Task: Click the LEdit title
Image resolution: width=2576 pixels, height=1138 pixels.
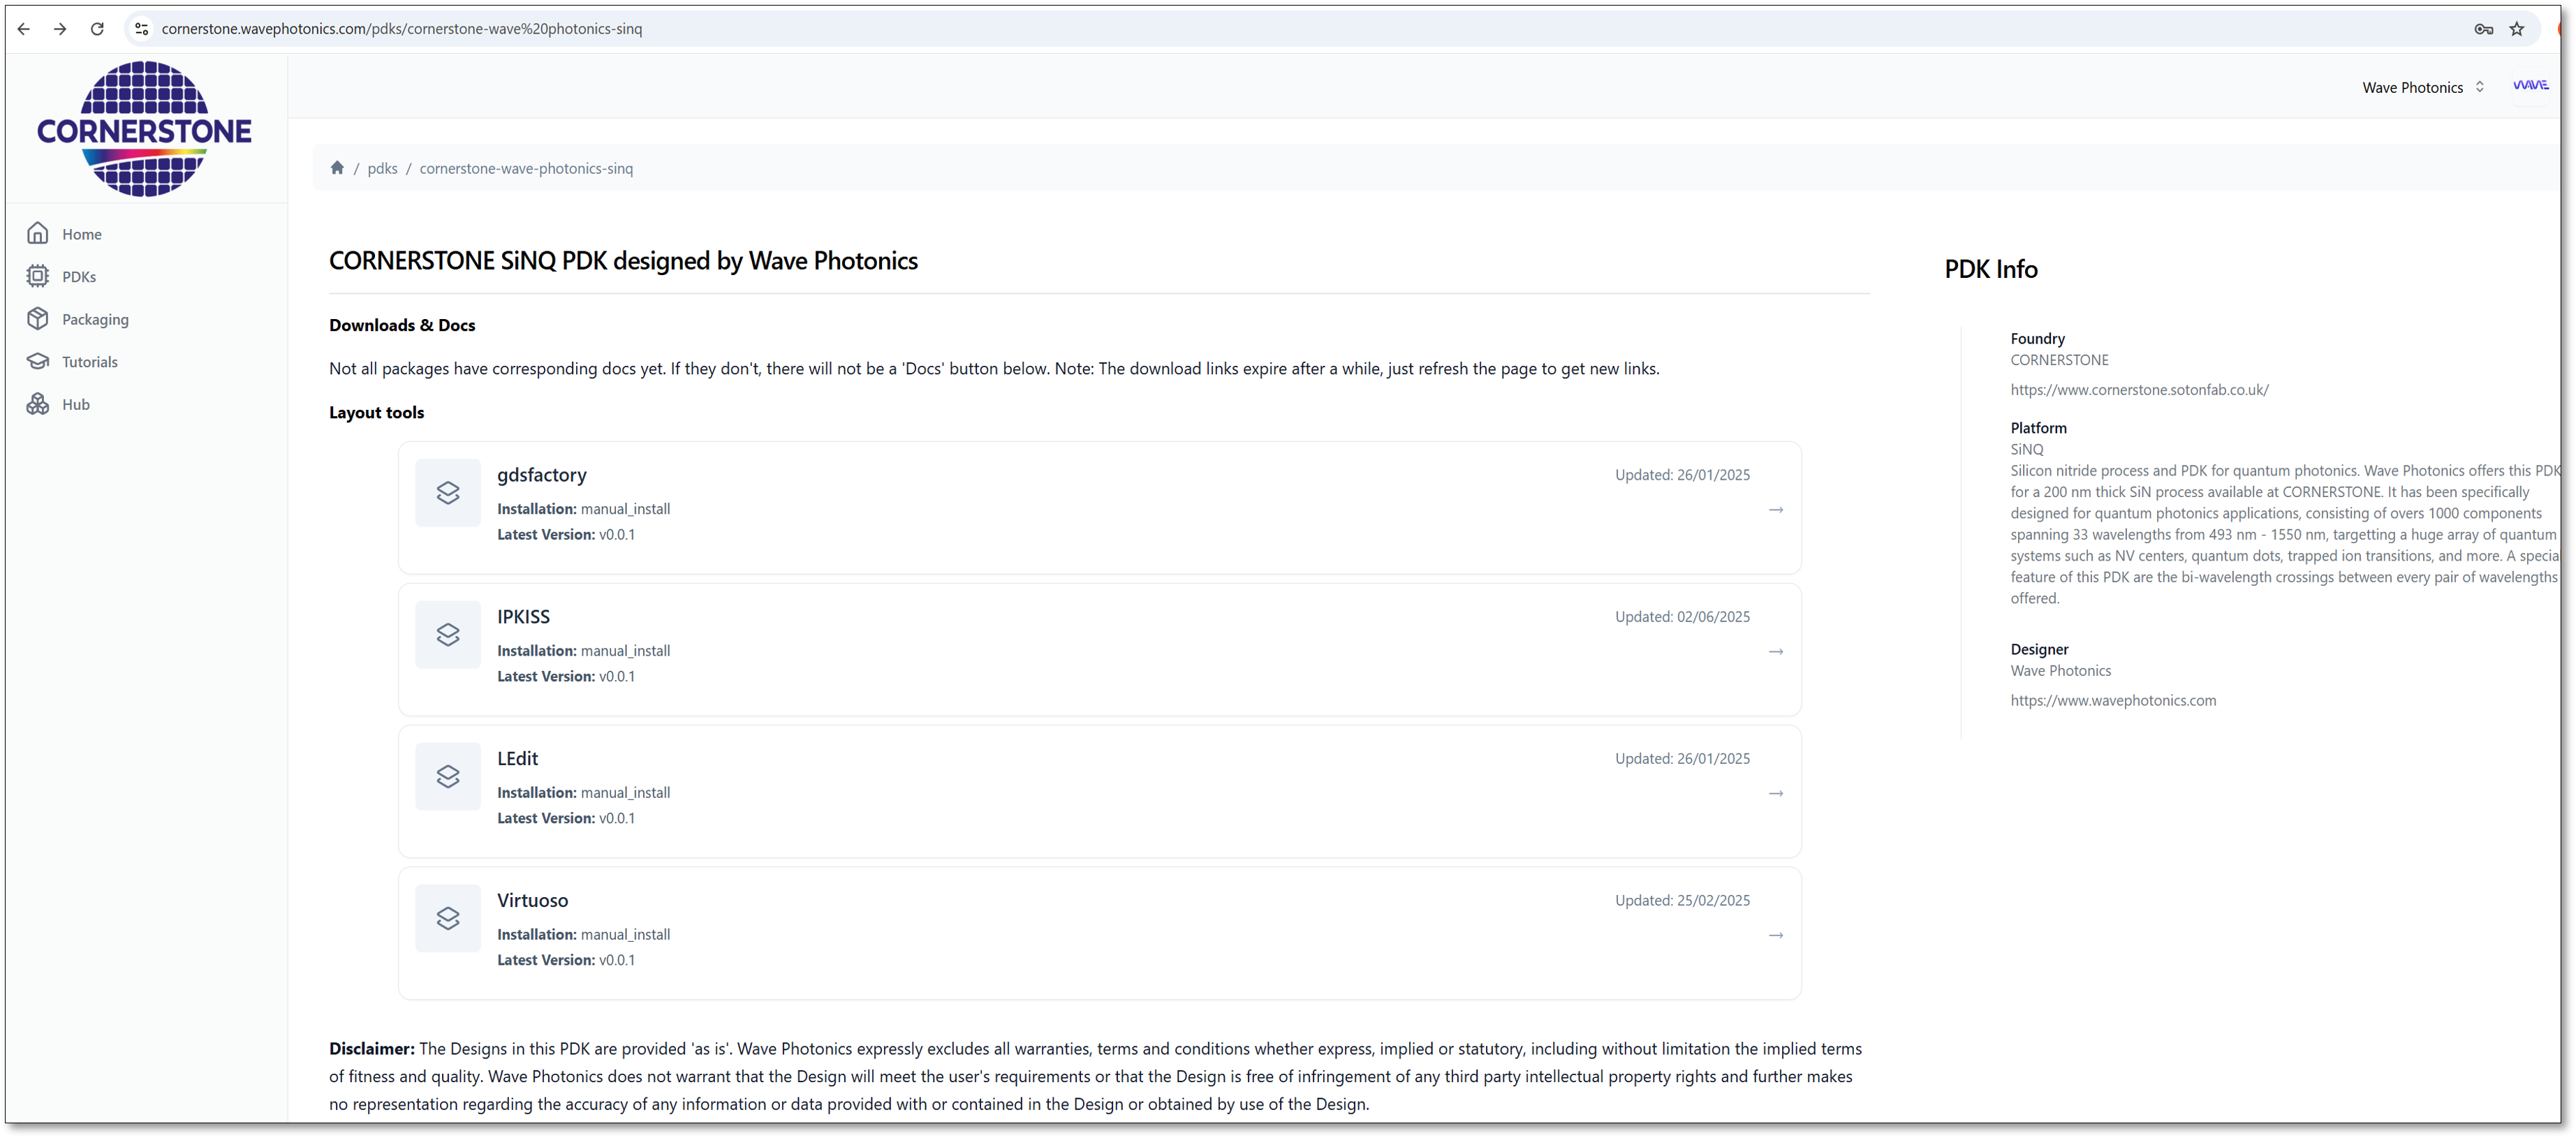Action: pos(517,759)
